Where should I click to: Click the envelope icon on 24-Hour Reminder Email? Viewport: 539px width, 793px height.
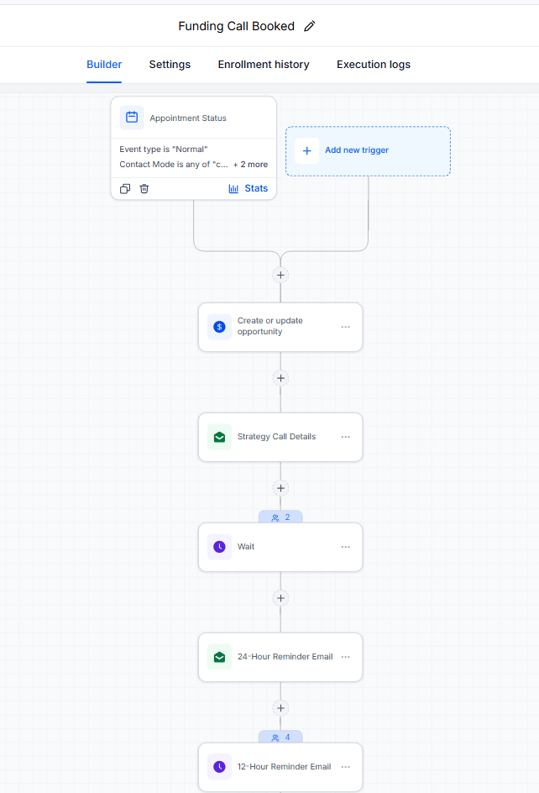coord(219,657)
